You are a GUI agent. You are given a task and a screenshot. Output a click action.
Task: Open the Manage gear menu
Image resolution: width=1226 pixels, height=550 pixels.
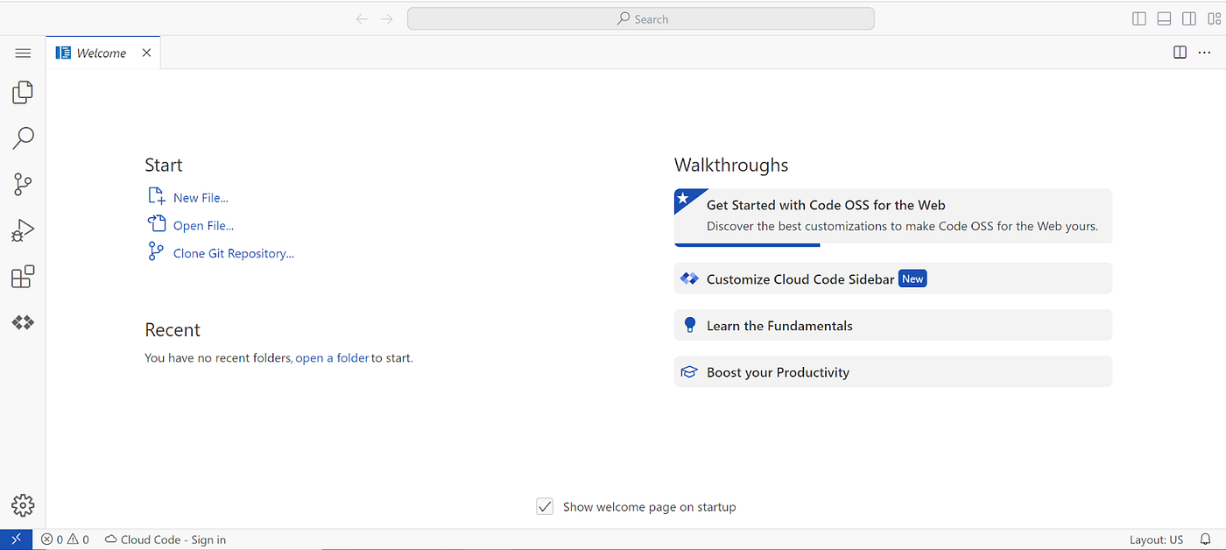pyautogui.click(x=23, y=505)
